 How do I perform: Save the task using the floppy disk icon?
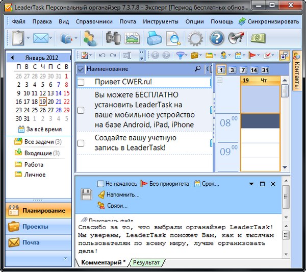coord(86,194)
